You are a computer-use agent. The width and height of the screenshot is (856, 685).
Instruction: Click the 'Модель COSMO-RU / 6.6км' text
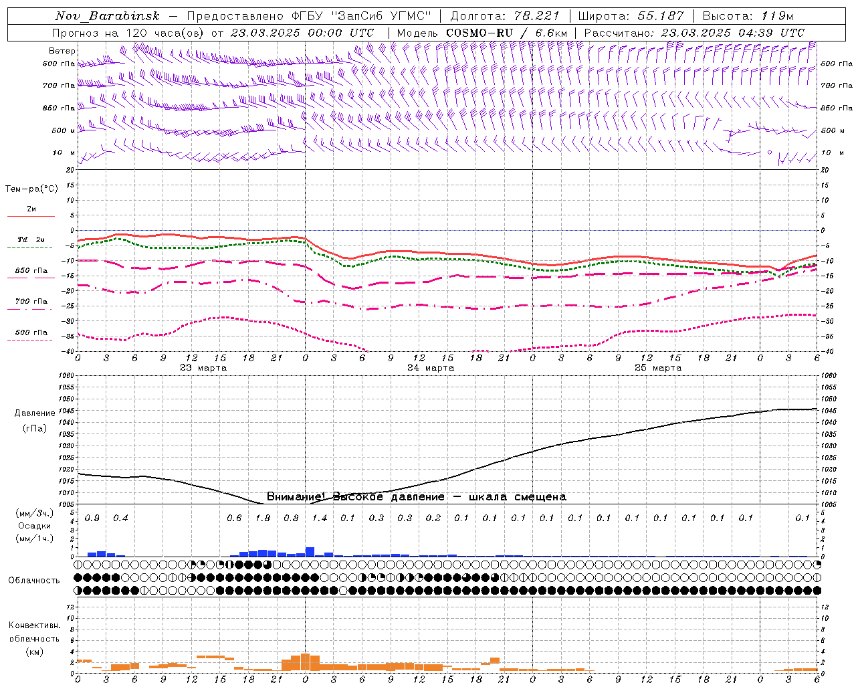[x=482, y=33]
